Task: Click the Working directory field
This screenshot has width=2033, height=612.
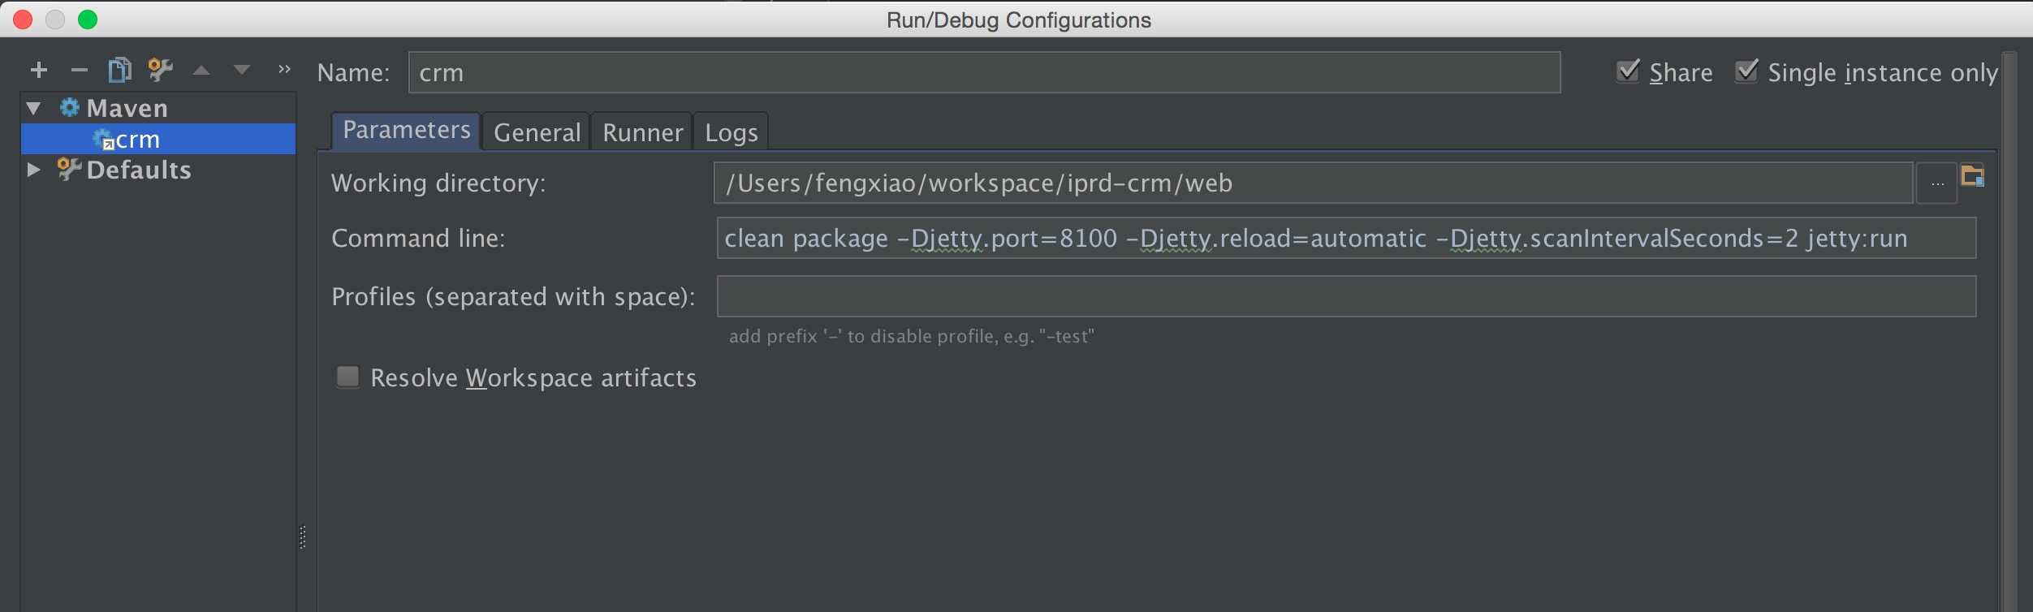Action: click(1314, 183)
